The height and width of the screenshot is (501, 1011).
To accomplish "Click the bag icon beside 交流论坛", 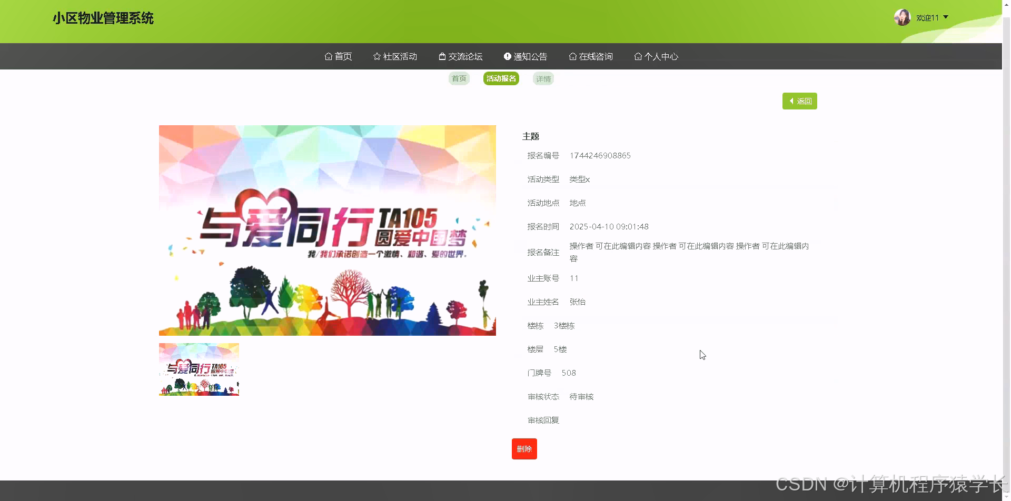I will (x=442, y=56).
